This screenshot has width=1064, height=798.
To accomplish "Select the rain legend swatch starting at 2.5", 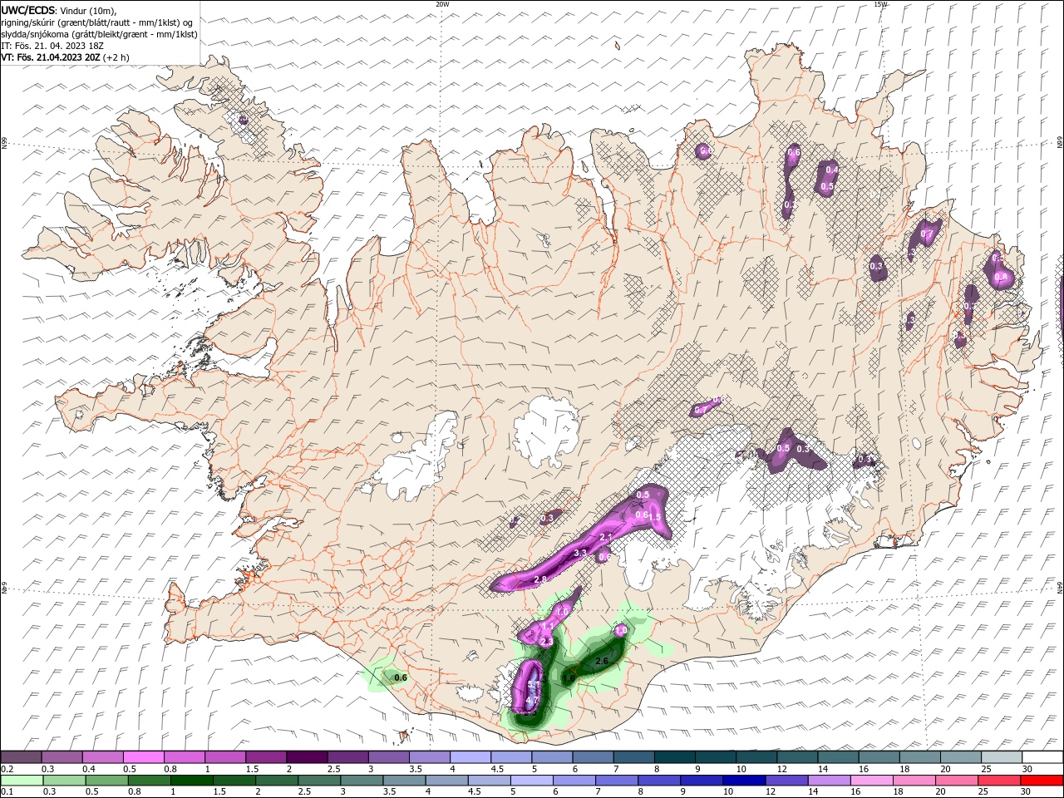I will [318, 781].
